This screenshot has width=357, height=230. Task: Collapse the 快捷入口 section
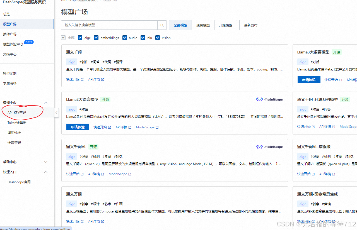click(x=46, y=172)
